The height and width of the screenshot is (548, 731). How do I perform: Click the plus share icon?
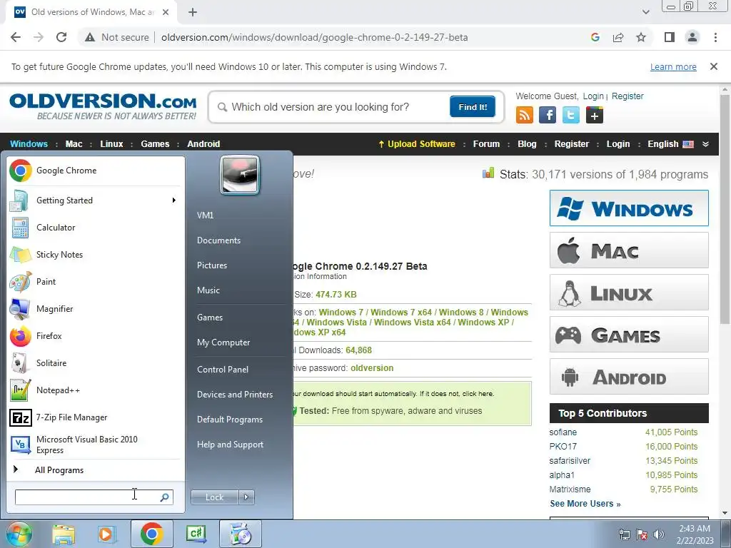tap(595, 115)
